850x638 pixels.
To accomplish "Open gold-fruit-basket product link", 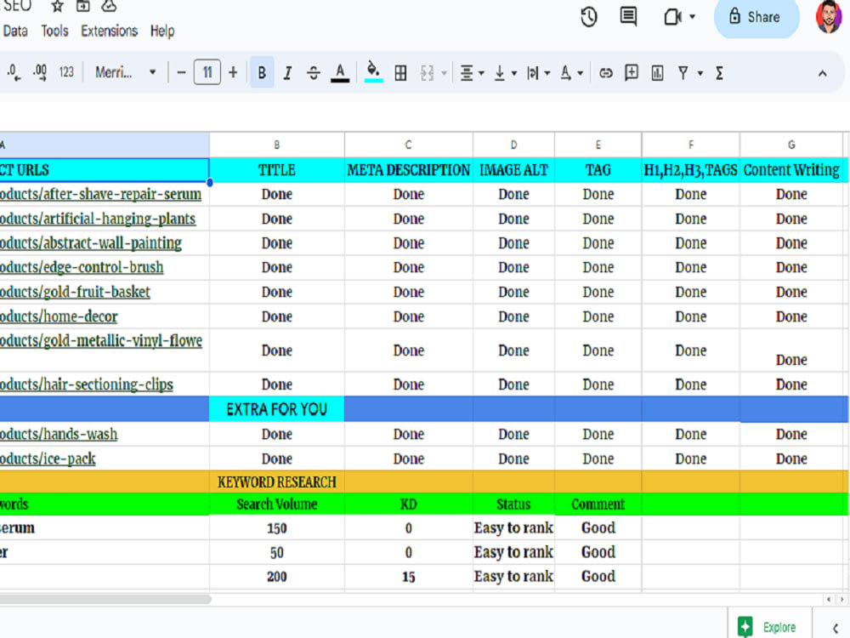I will tap(75, 292).
